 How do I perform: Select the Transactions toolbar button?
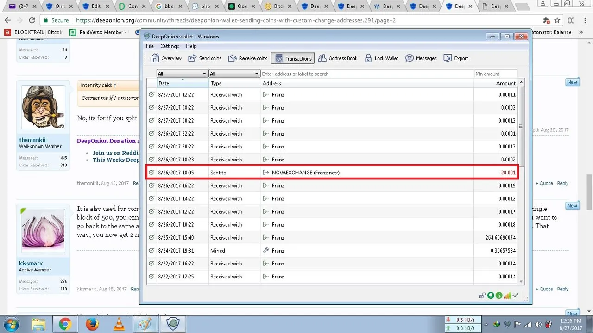coord(293,58)
